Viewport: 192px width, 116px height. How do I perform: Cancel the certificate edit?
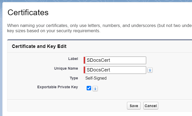coord(151,106)
